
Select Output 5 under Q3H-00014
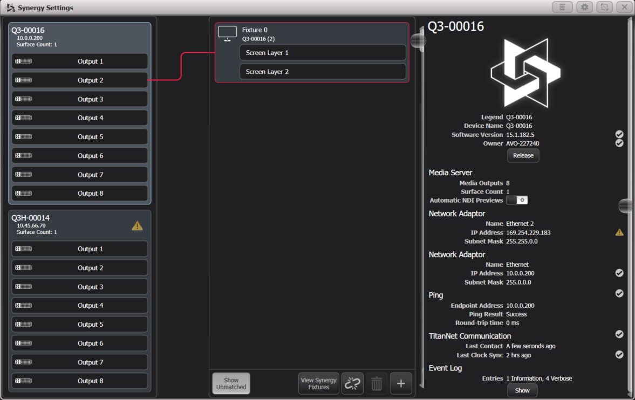[x=79, y=324]
